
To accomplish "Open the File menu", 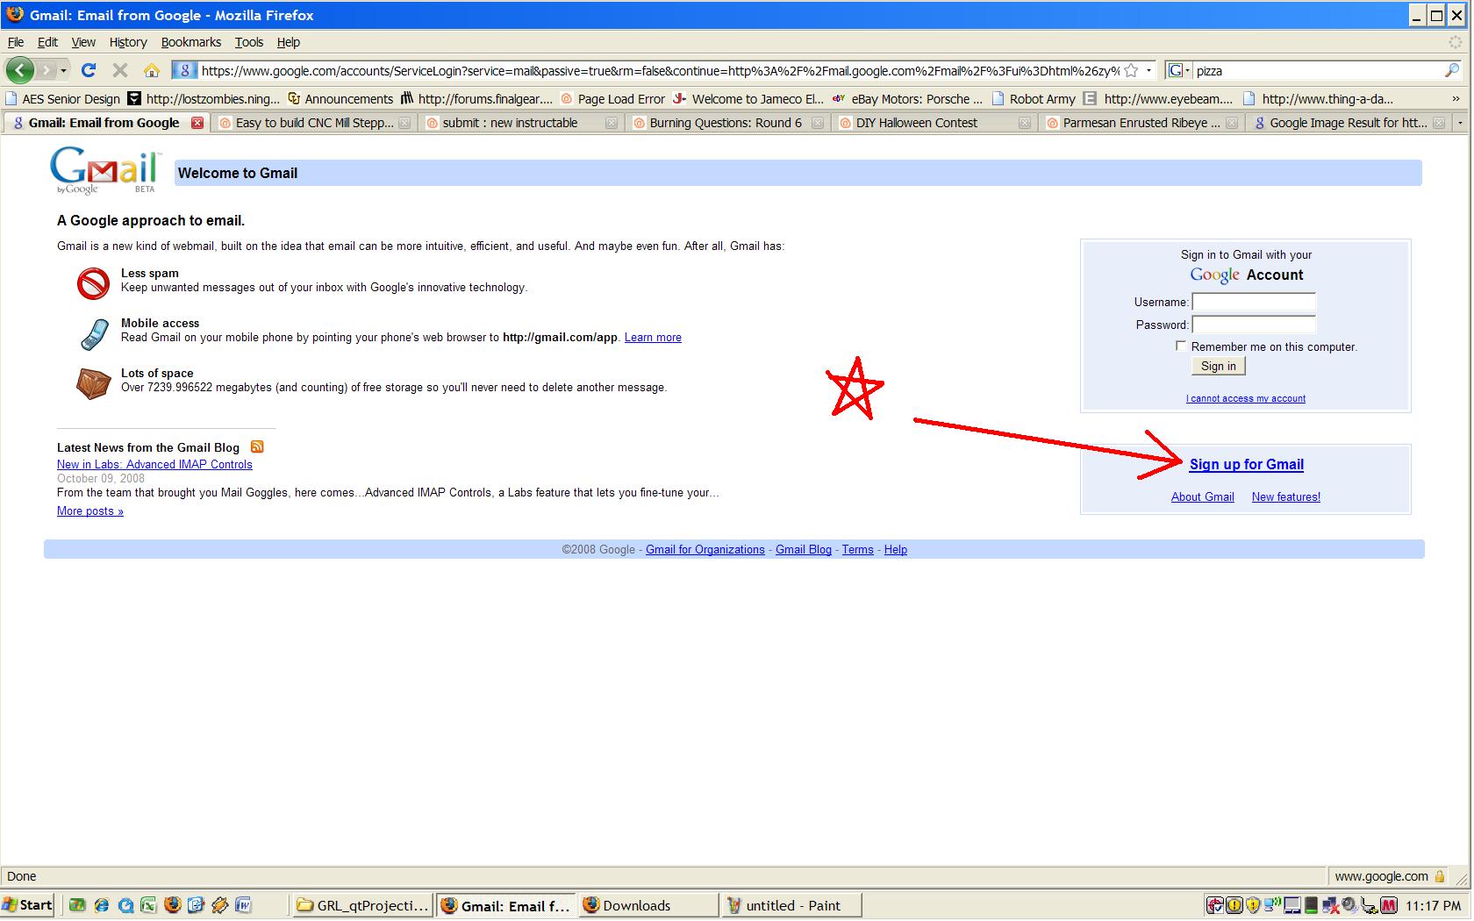I will click(x=16, y=42).
